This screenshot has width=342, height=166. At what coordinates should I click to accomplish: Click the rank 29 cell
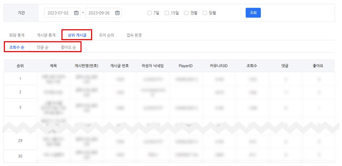point(20,141)
